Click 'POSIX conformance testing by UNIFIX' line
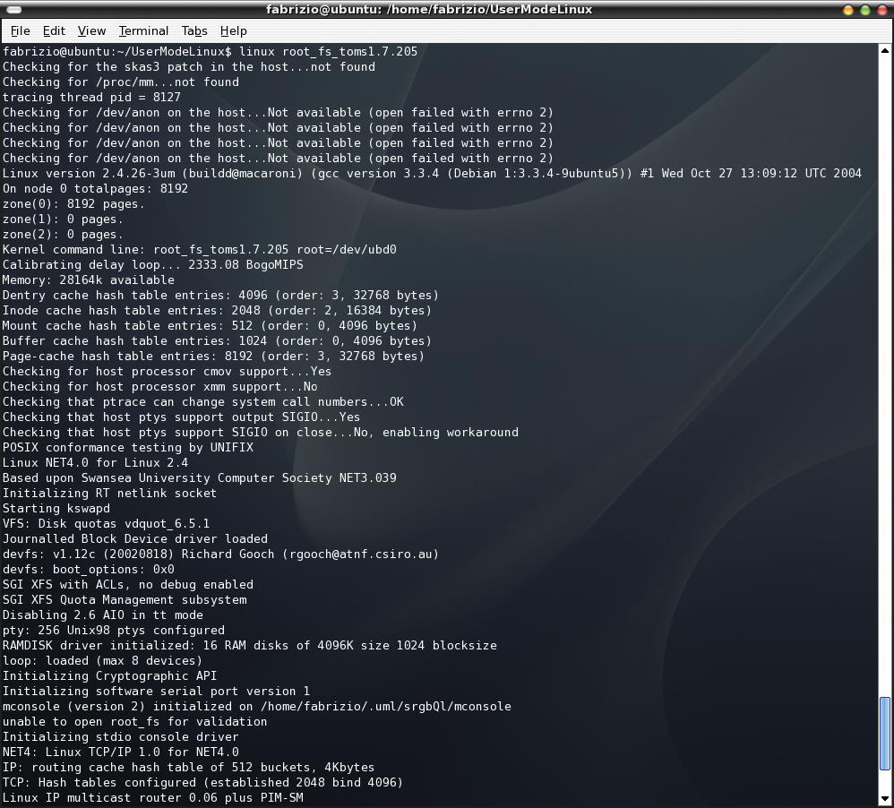This screenshot has height=808, width=894. click(x=128, y=448)
